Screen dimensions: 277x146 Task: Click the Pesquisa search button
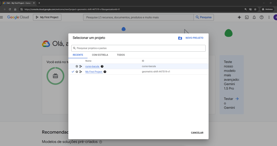click(x=204, y=17)
